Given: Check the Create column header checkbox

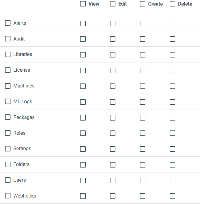Looking at the screenshot, I should pyautogui.click(x=143, y=4).
